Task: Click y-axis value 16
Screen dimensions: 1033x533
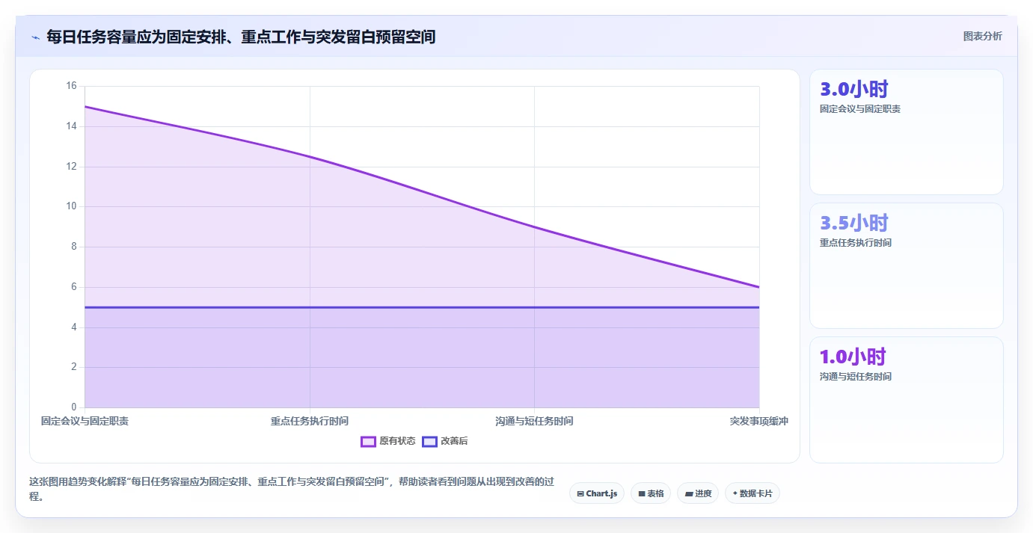Action: 72,86
